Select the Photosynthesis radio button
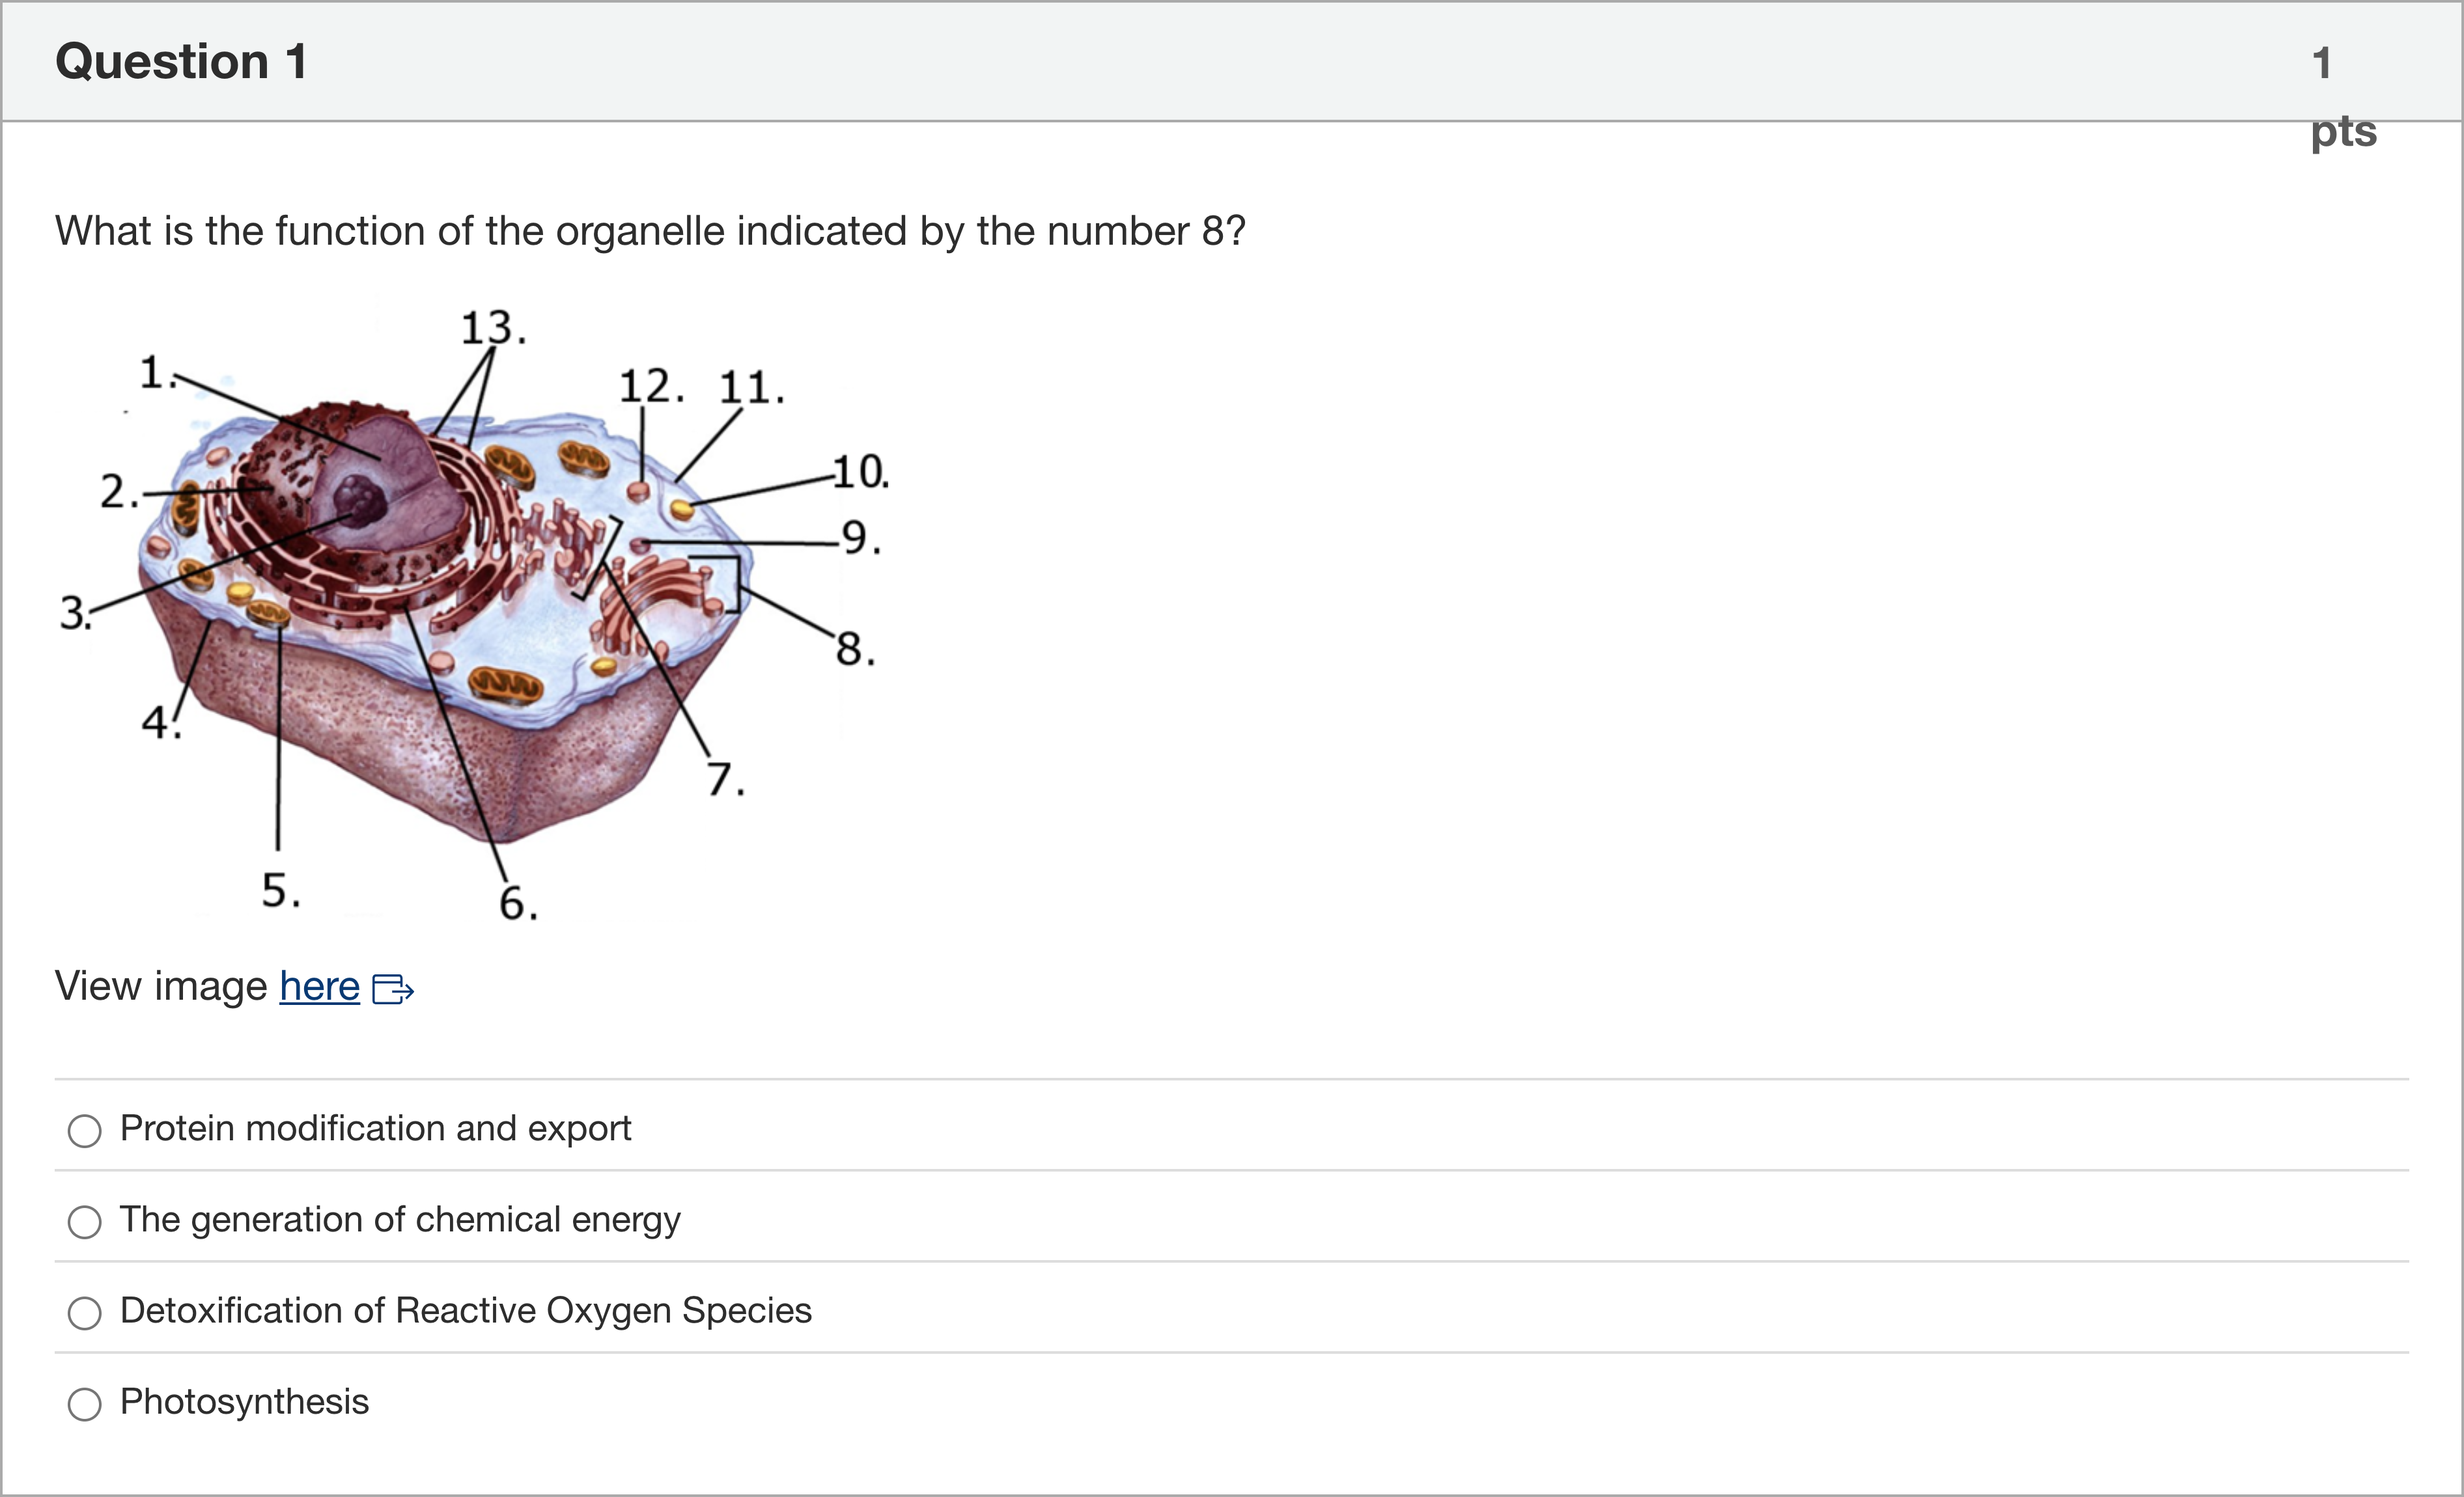This screenshot has width=2464, height=1497. [84, 1404]
